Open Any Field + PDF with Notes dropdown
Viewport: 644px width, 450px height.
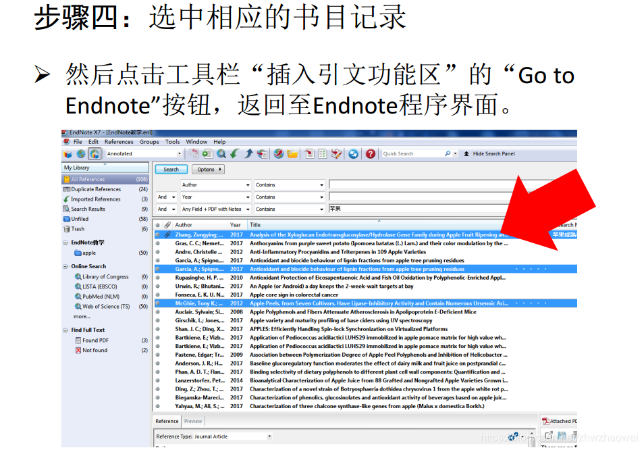pyautogui.click(x=248, y=209)
